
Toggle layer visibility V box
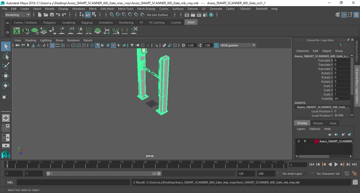click(x=299, y=141)
